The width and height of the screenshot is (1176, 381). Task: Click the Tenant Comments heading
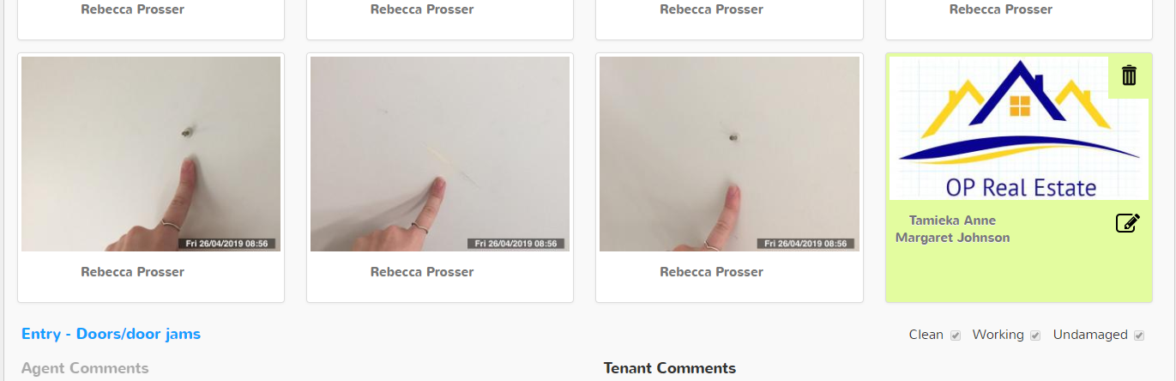point(670,368)
